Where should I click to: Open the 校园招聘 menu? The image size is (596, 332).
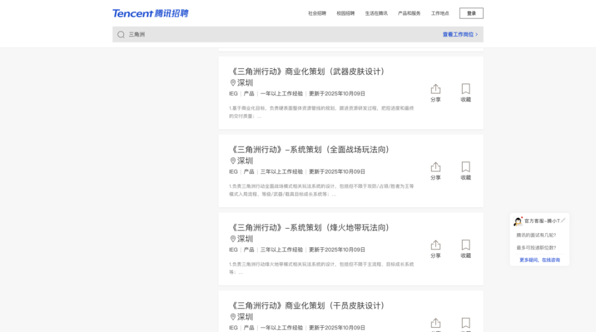click(346, 13)
